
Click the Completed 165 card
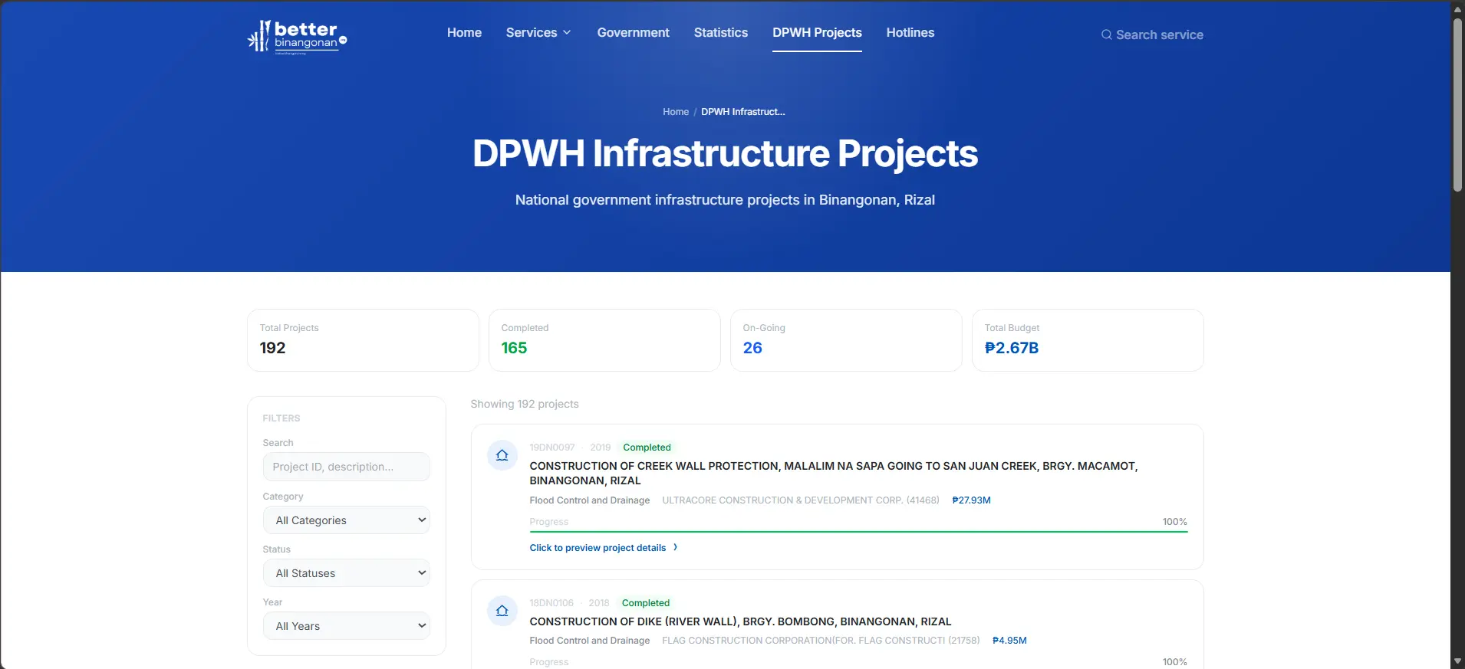point(604,340)
